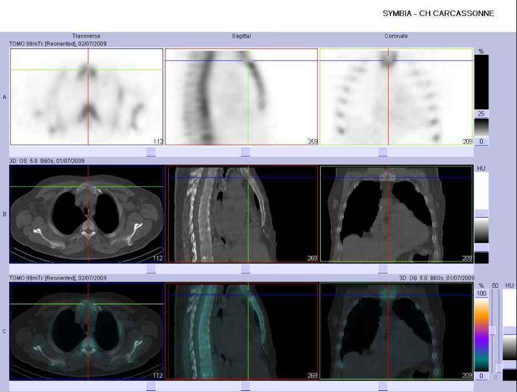Click the upper HU window handle in row B
The width and height of the screenshot is (517, 392).
coord(482,213)
